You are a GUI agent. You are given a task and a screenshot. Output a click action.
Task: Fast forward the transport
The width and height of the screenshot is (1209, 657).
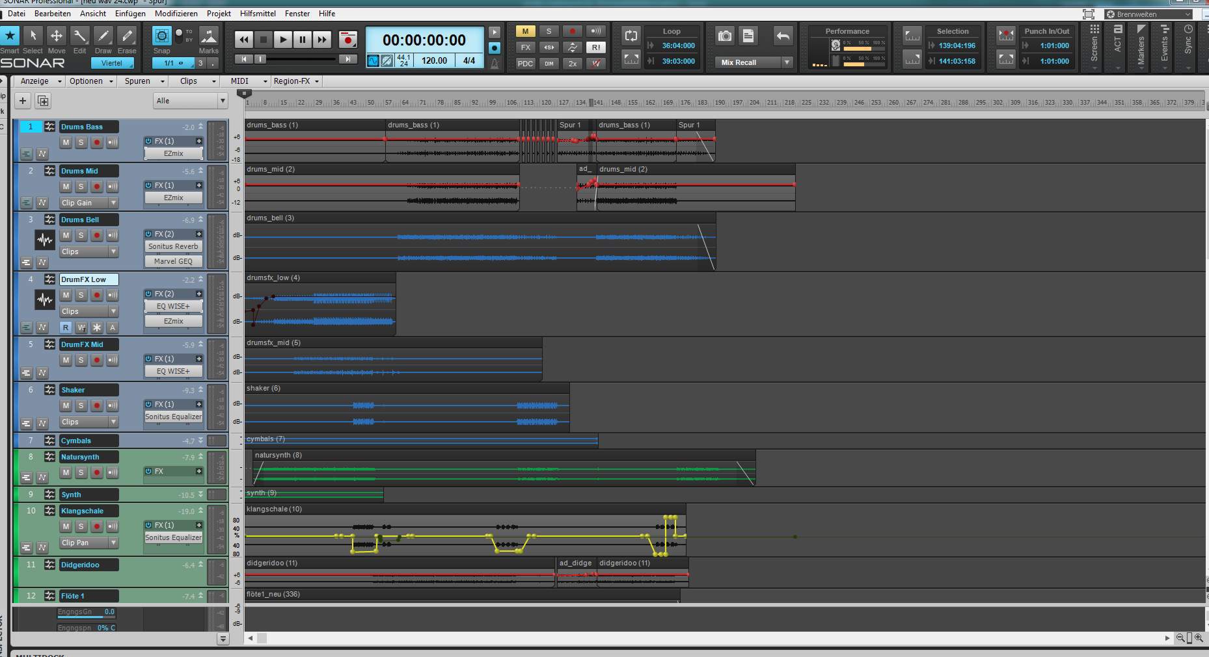click(x=321, y=40)
